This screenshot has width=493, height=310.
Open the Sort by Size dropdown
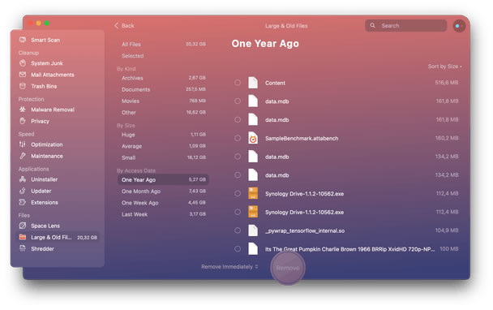click(444, 67)
